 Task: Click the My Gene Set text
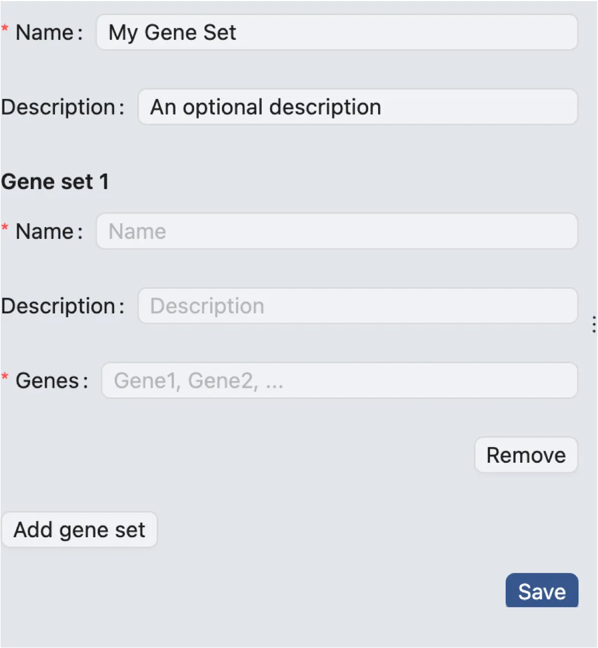[172, 32]
